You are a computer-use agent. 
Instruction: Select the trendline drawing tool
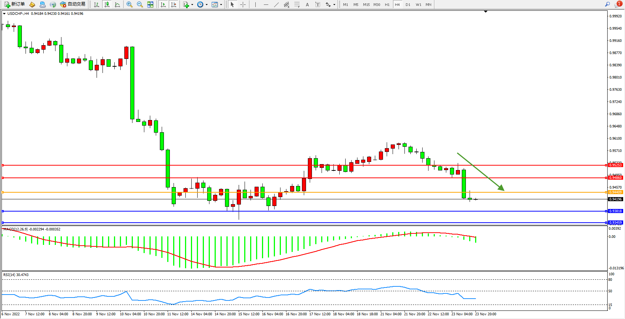(276, 4)
